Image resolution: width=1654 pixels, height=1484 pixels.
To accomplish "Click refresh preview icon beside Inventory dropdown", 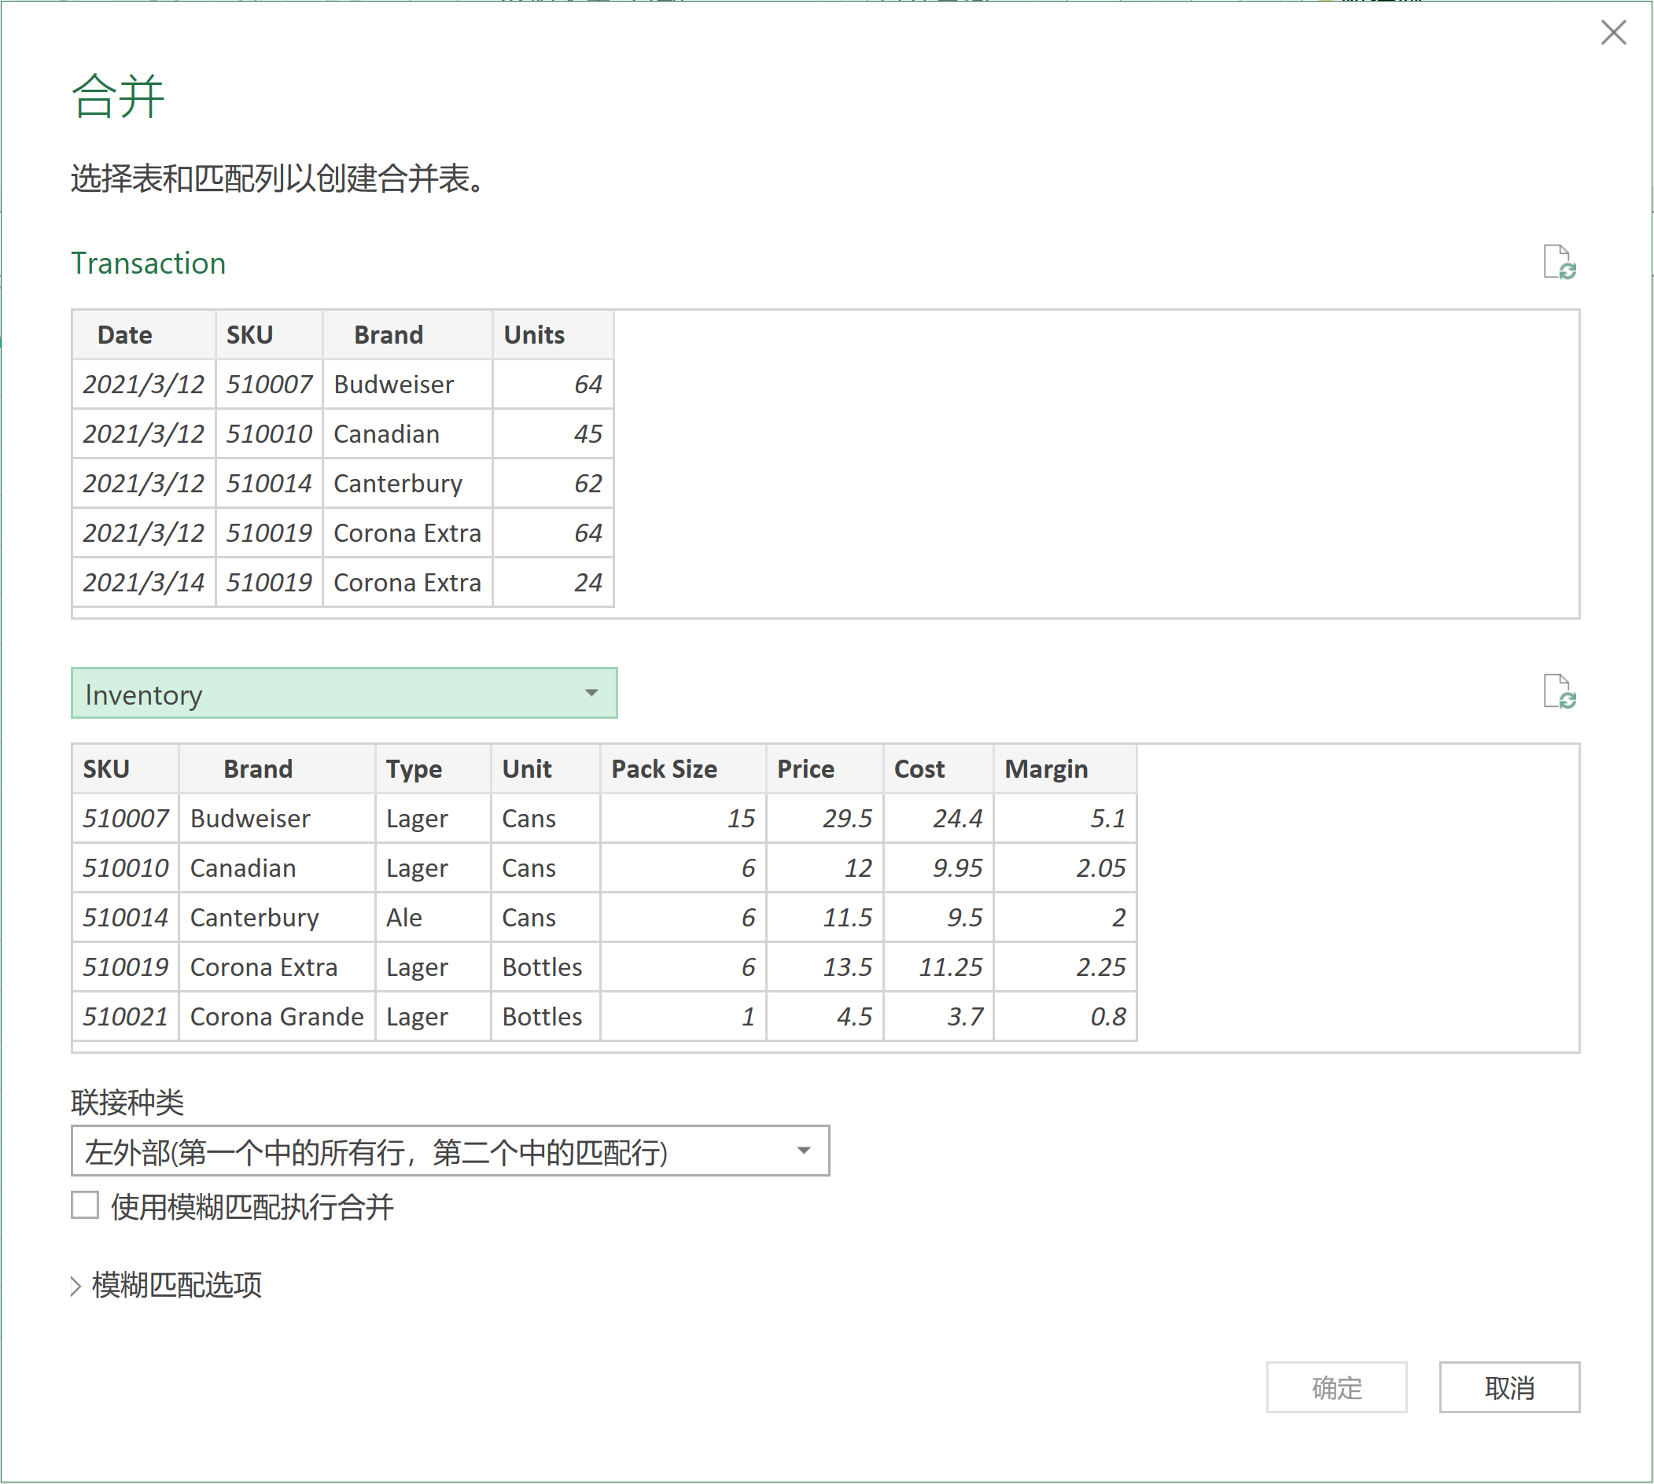I will tap(1559, 692).
